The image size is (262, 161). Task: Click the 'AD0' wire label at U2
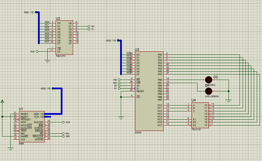[47, 22]
